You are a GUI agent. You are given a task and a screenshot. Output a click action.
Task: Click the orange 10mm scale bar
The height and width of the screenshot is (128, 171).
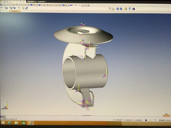[166, 115]
